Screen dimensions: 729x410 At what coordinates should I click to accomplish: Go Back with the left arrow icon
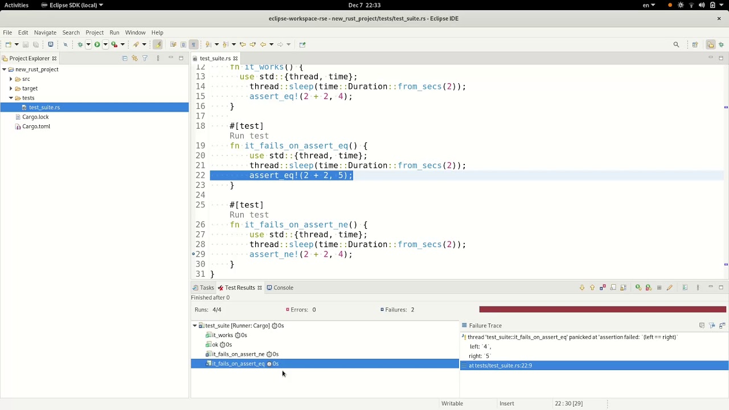pos(263,44)
